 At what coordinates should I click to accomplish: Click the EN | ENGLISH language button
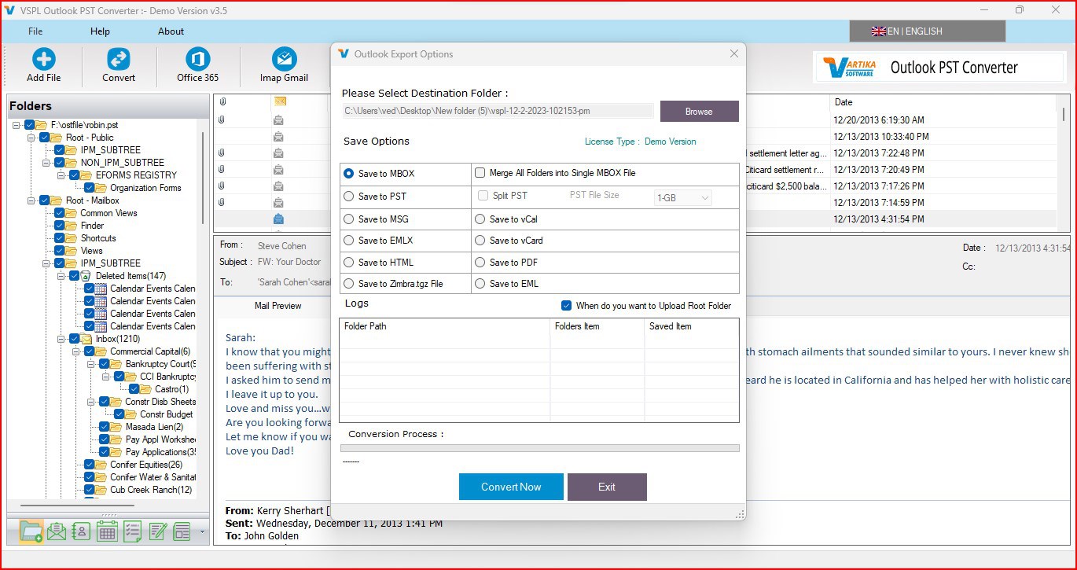[x=928, y=31]
